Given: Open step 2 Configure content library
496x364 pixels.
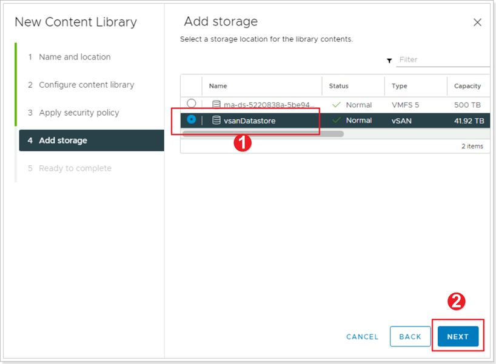Looking at the screenshot, I should (x=81, y=85).
